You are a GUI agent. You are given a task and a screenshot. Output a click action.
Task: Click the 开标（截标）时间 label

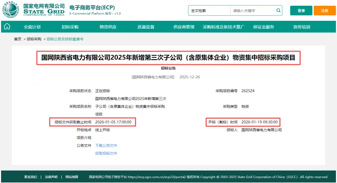(x=223, y=122)
